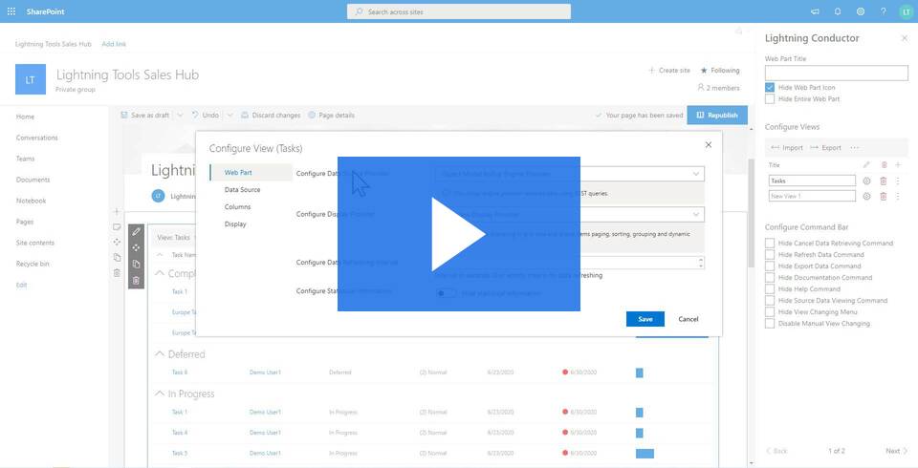The image size is (918, 468).
Task: Open the SharePoint app launcher waffle
Action: (x=11, y=11)
